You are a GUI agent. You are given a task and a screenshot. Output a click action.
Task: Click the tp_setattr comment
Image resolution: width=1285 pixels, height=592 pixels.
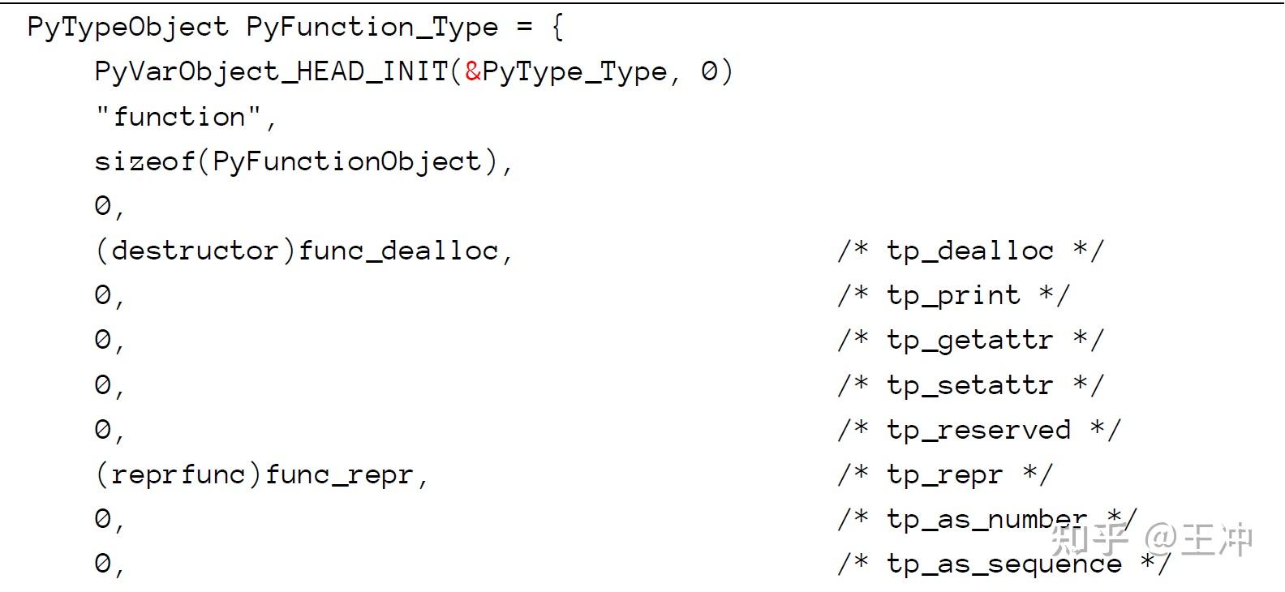click(970, 384)
